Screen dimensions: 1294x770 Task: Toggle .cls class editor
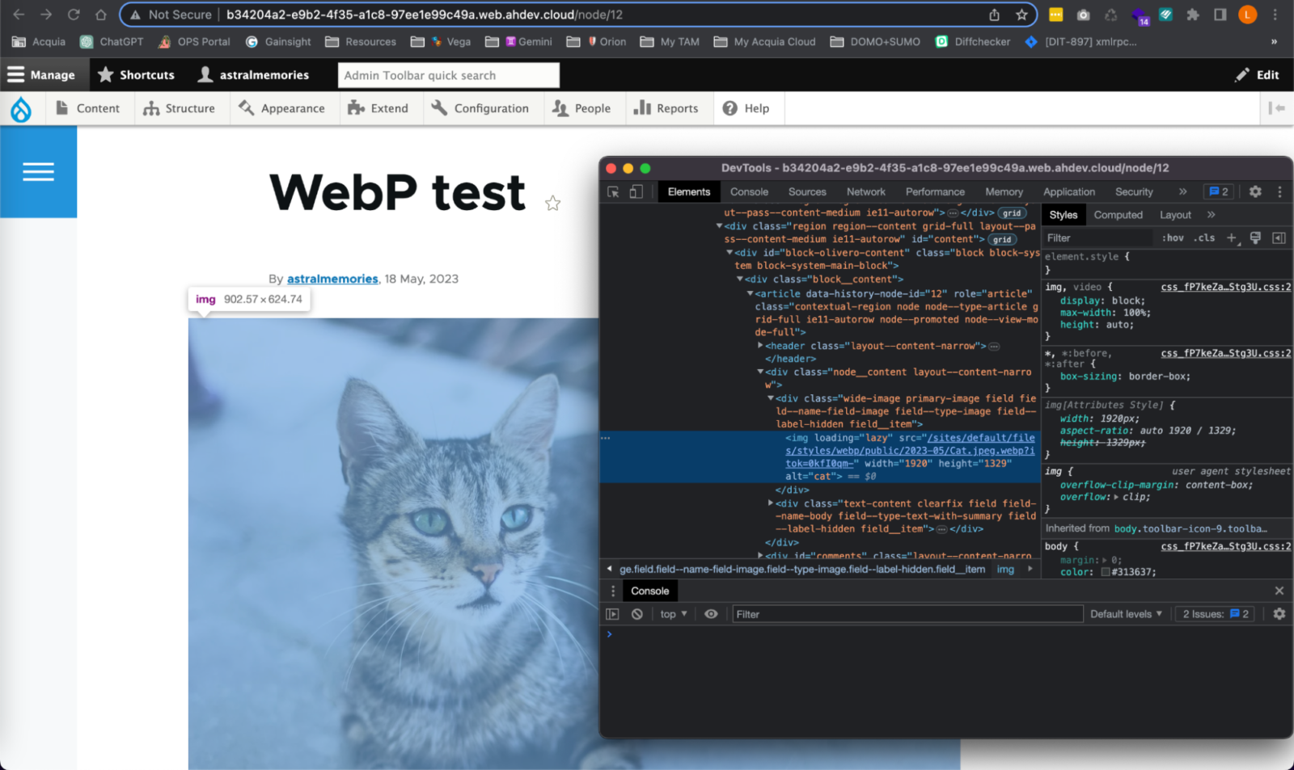tap(1204, 238)
